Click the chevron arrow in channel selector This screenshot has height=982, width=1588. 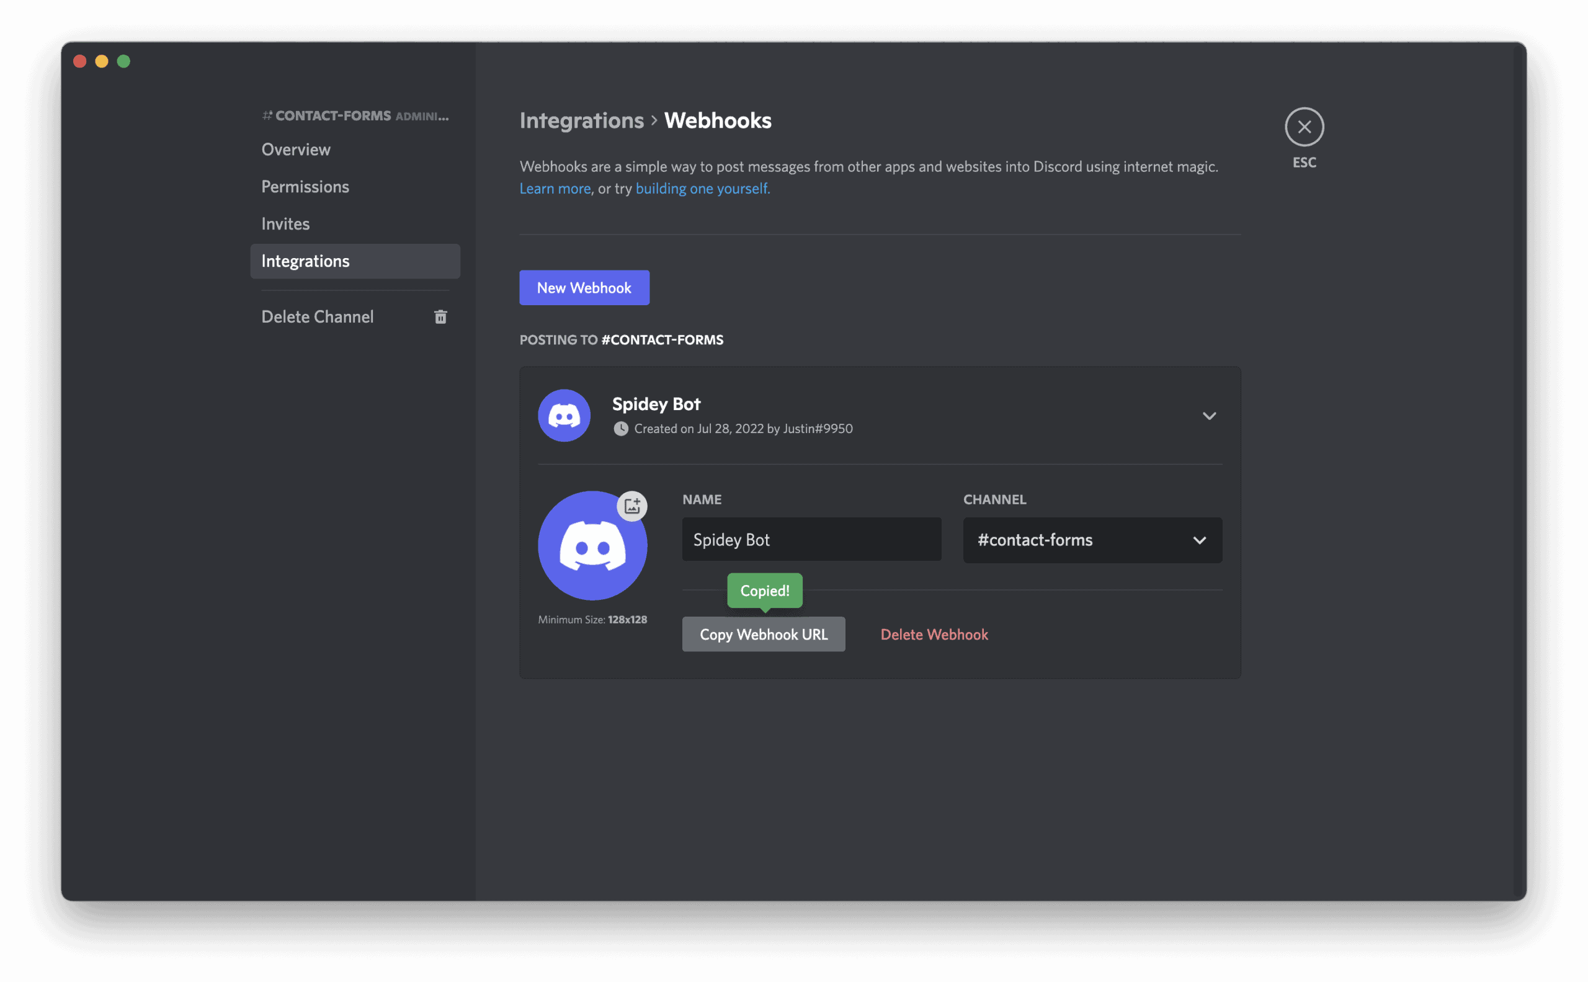[1199, 540]
